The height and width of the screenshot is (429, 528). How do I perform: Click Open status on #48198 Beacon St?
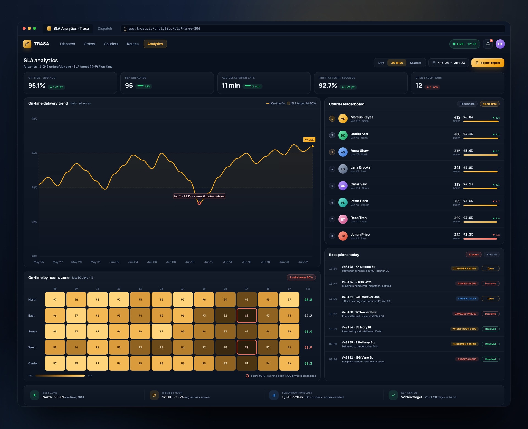pos(490,268)
